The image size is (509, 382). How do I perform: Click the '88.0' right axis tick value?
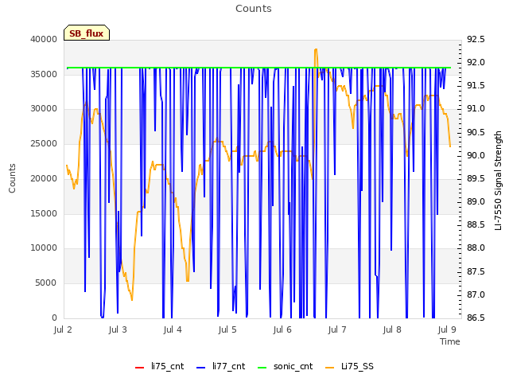tap(476, 248)
